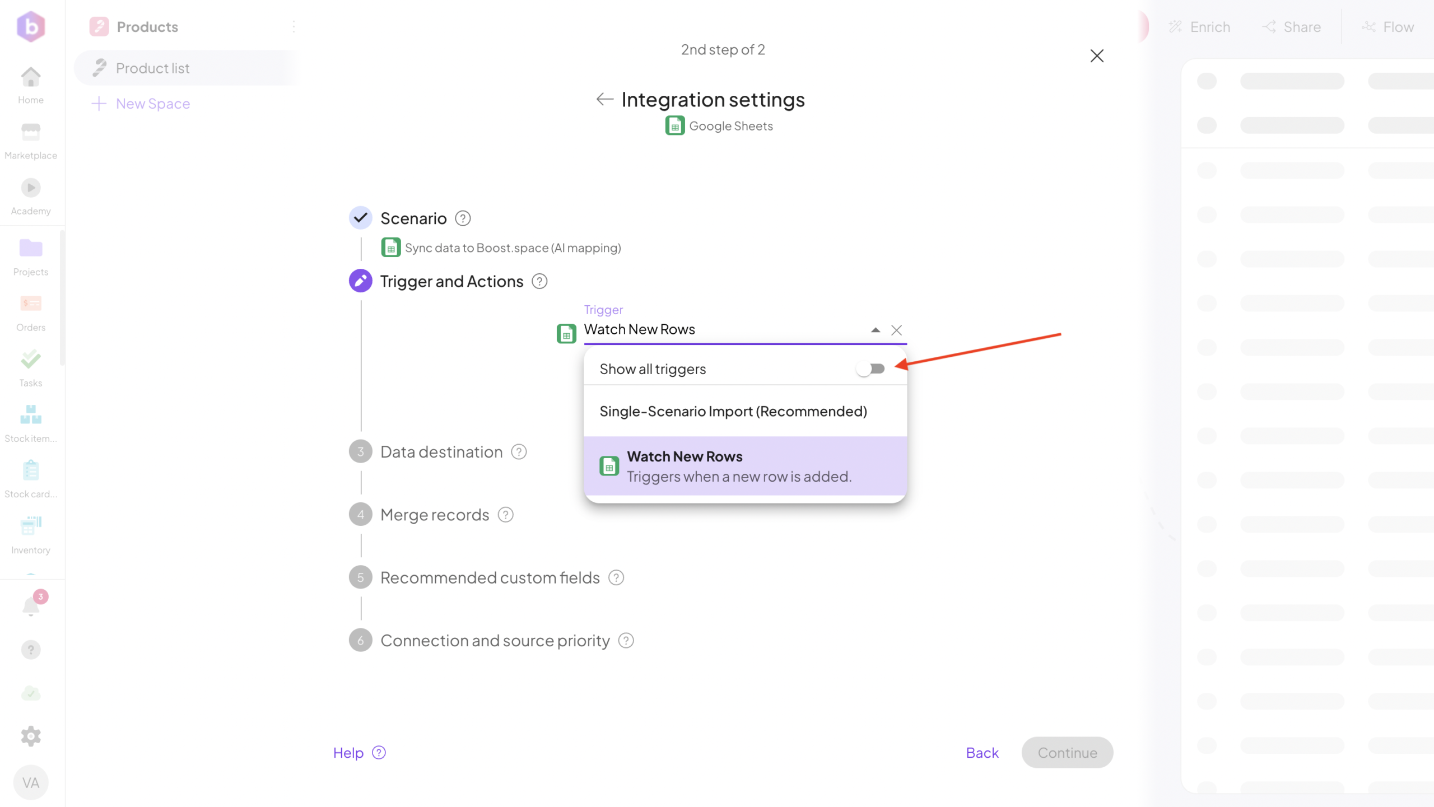Click the Back button
The image size is (1434, 807).
pos(982,753)
